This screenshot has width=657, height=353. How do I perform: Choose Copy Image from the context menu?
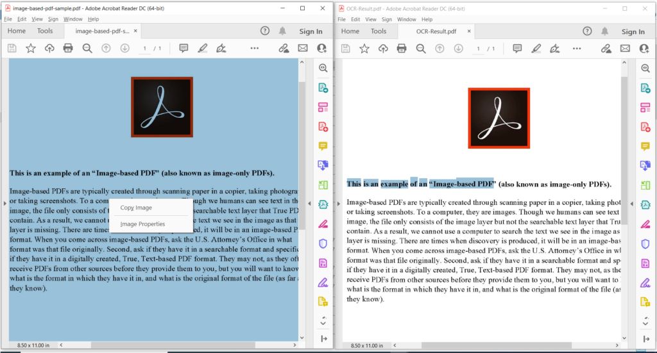[x=136, y=208]
